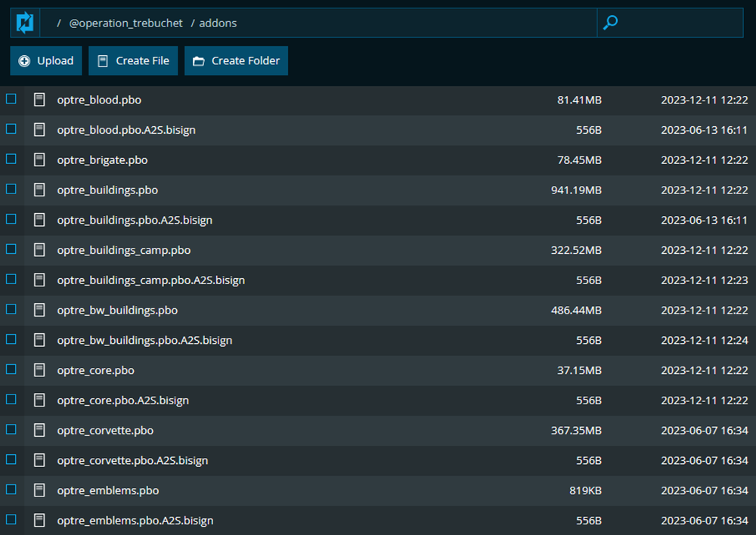Click the file icon next to optre_emblems.pbo
Image resolution: width=756 pixels, height=535 pixels.
[39, 490]
